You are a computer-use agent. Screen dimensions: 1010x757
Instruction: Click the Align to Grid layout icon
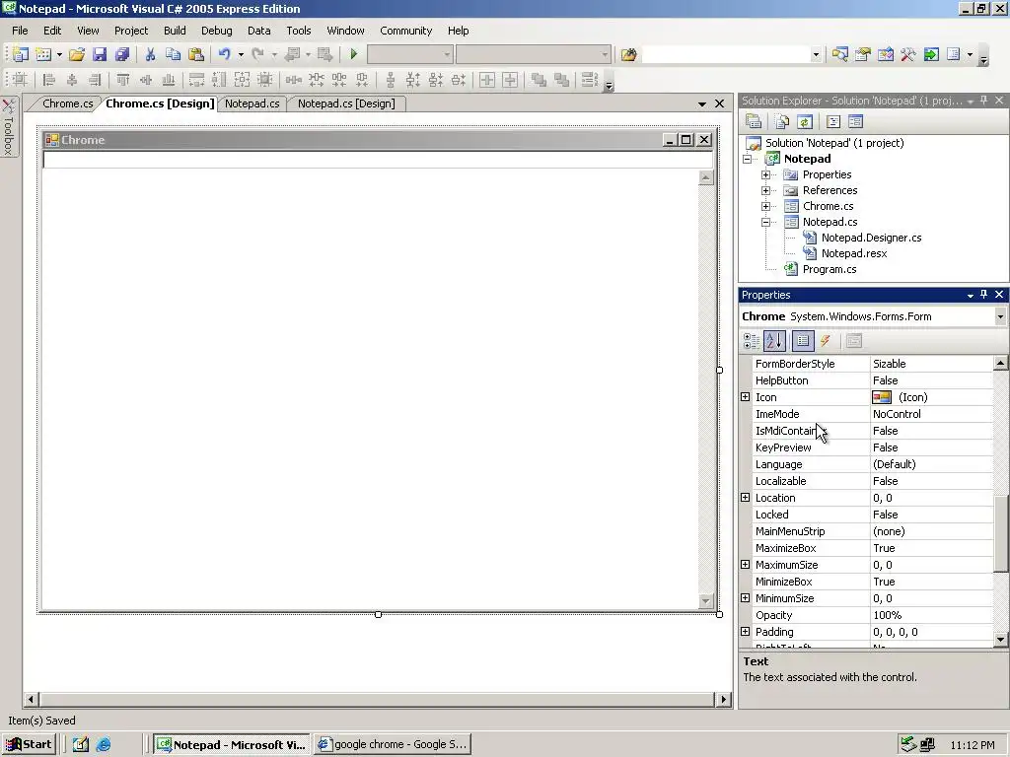[x=20, y=80]
